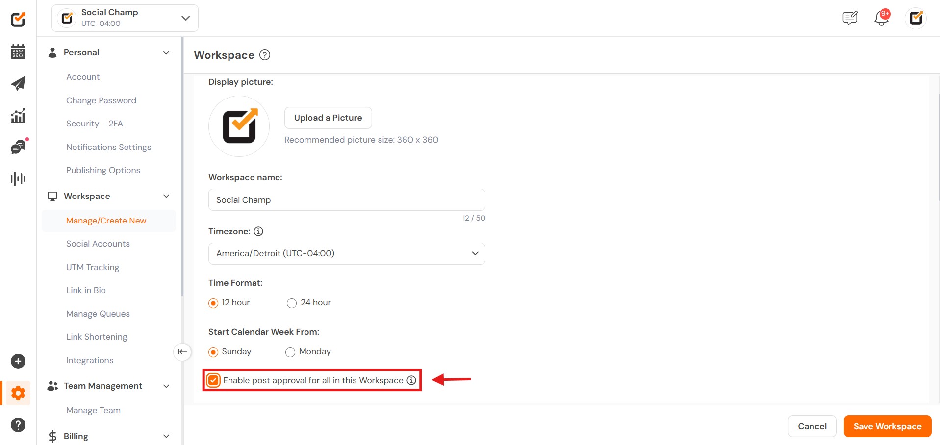Click the paper plane publish icon

tap(18, 83)
